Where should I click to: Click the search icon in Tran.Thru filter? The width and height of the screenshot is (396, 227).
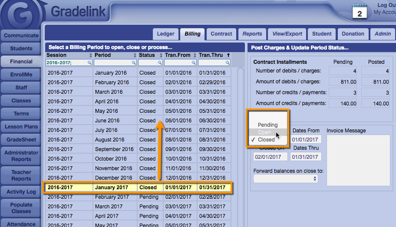pos(228,63)
